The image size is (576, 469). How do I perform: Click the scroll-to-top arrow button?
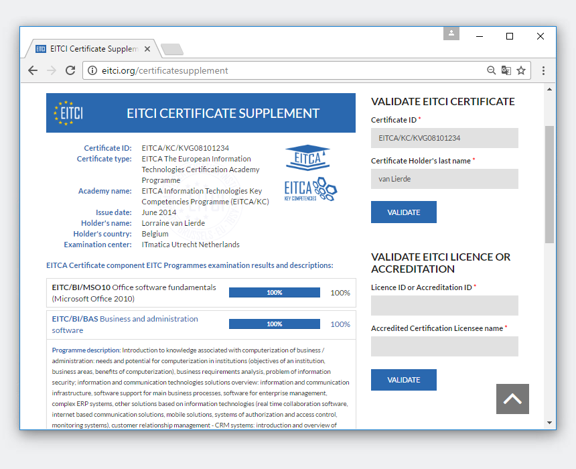512,399
